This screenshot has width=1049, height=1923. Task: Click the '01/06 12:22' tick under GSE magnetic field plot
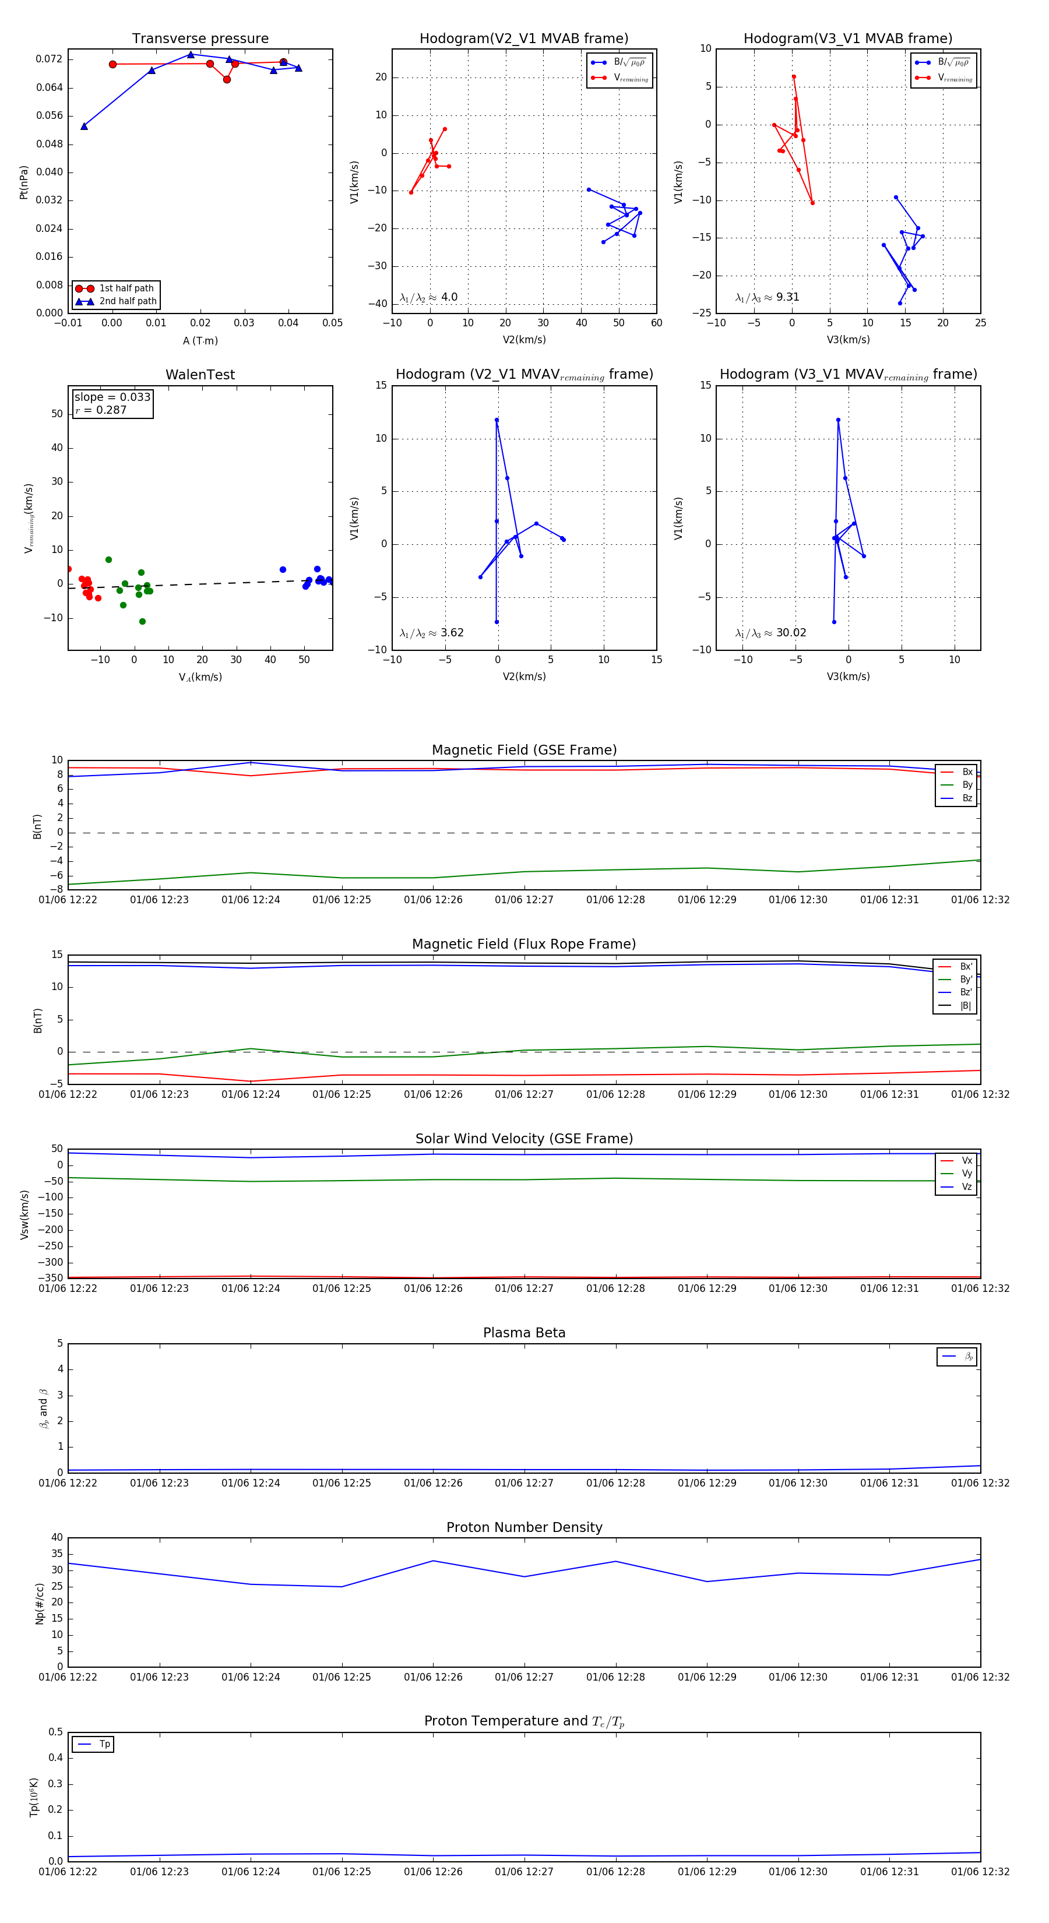click(68, 900)
